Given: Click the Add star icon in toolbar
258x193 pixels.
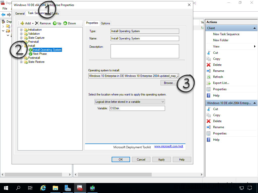Looking at the screenshot, I should tap(22, 23).
